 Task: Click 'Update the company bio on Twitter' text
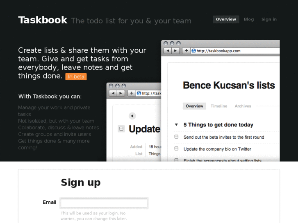[217, 149]
